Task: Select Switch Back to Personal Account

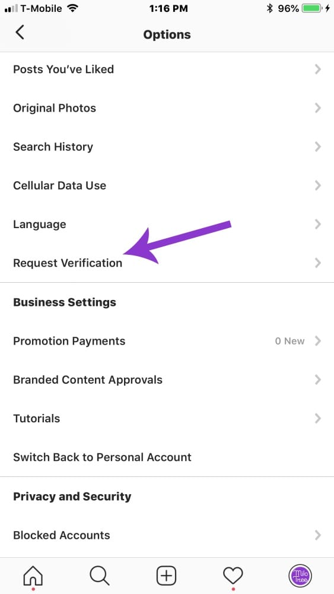Action: pos(167,457)
